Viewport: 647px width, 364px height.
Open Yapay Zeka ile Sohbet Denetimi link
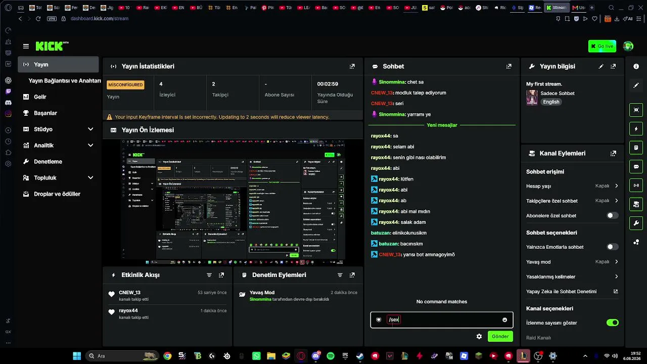[x=572, y=291]
